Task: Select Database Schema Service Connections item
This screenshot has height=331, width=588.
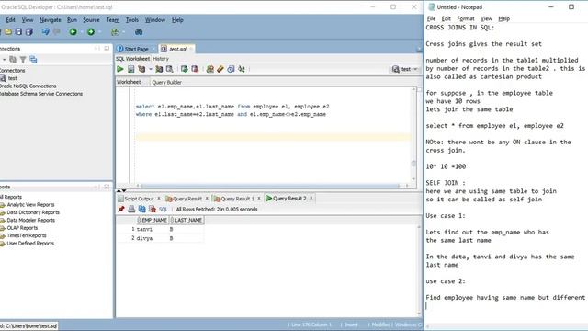Action: pos(40,94)
